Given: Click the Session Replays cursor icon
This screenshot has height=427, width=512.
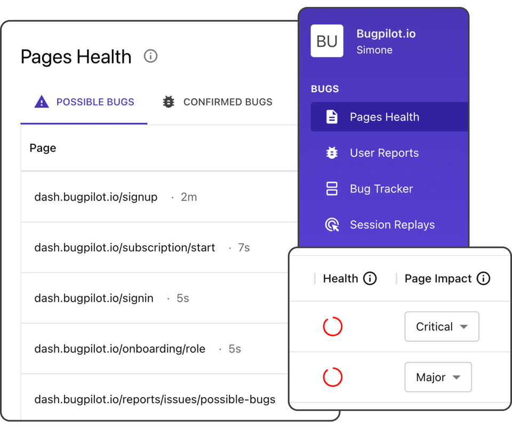Looking at the screenshot, I should [332, 225].
